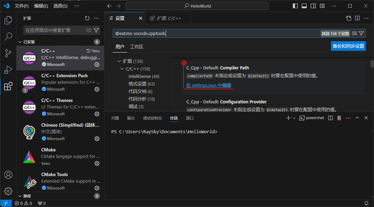Open the Manage gear in activity bar
The image size is (374, 207).
point(8,191)
